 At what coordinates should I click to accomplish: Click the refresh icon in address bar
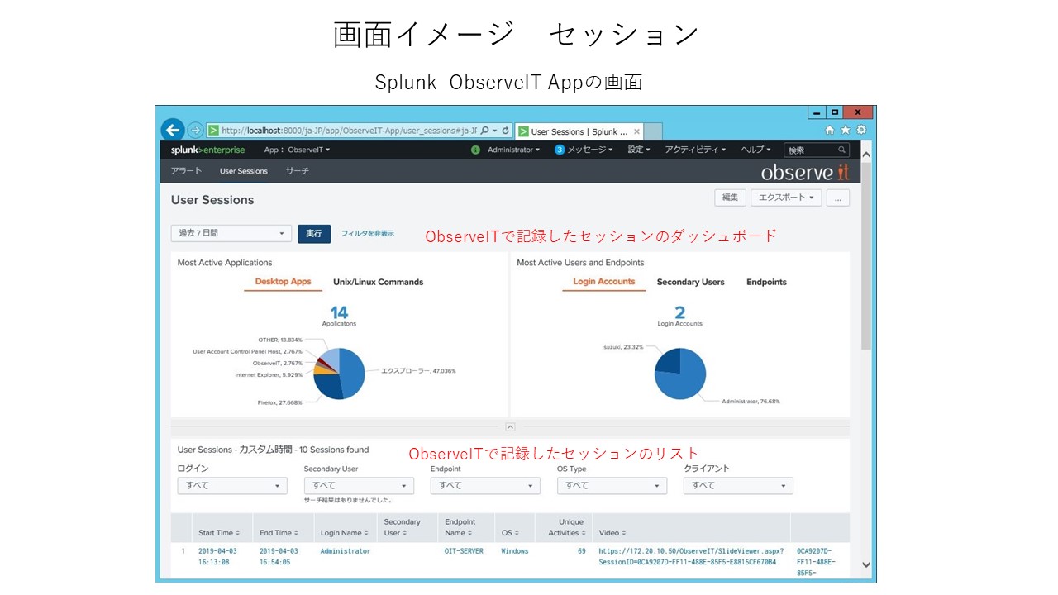pos(505,131)
